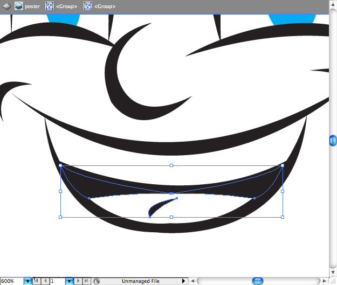Open the artboard navigation dropdown
Image resolution: width=337 pixels, height=285 pixels.
69,281
